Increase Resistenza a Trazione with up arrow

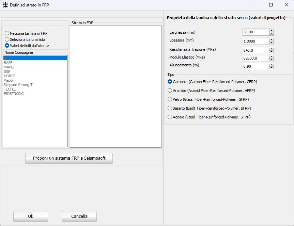[x=271, y=49]
